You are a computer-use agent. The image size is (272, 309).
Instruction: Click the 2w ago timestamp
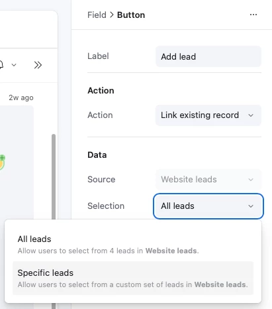click(x=21, y=97)
